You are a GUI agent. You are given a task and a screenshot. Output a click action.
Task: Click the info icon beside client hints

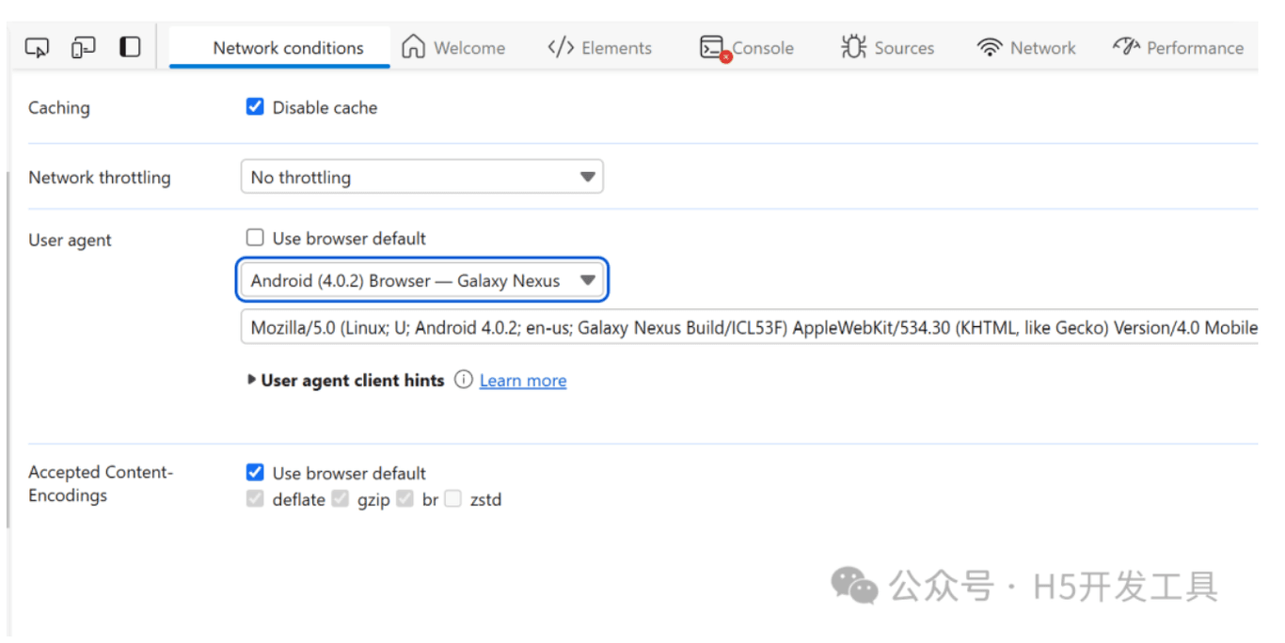[x=463, y=380]
